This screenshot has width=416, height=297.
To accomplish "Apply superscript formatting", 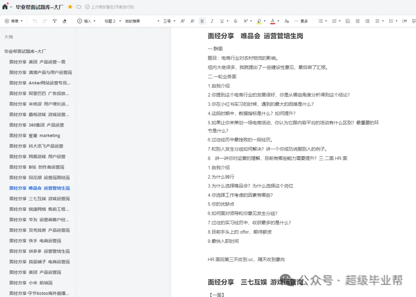I will pyautogui.click(x=245, y=21).
